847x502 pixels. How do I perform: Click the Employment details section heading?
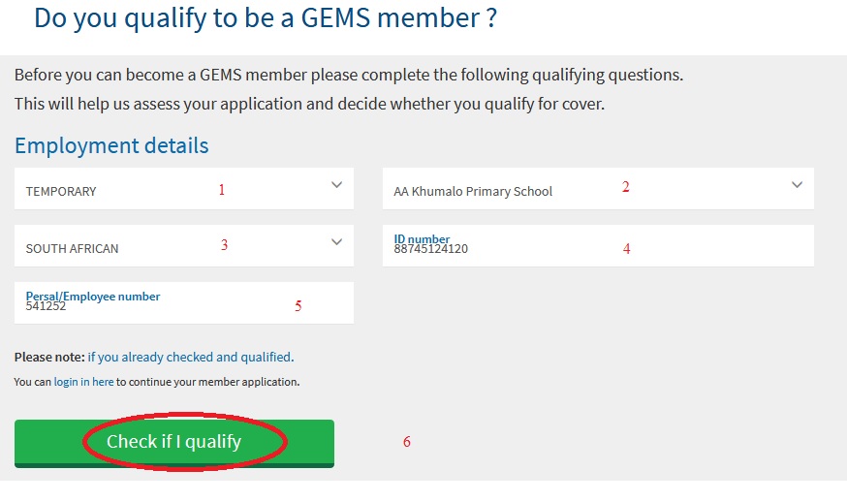point(111,145)
